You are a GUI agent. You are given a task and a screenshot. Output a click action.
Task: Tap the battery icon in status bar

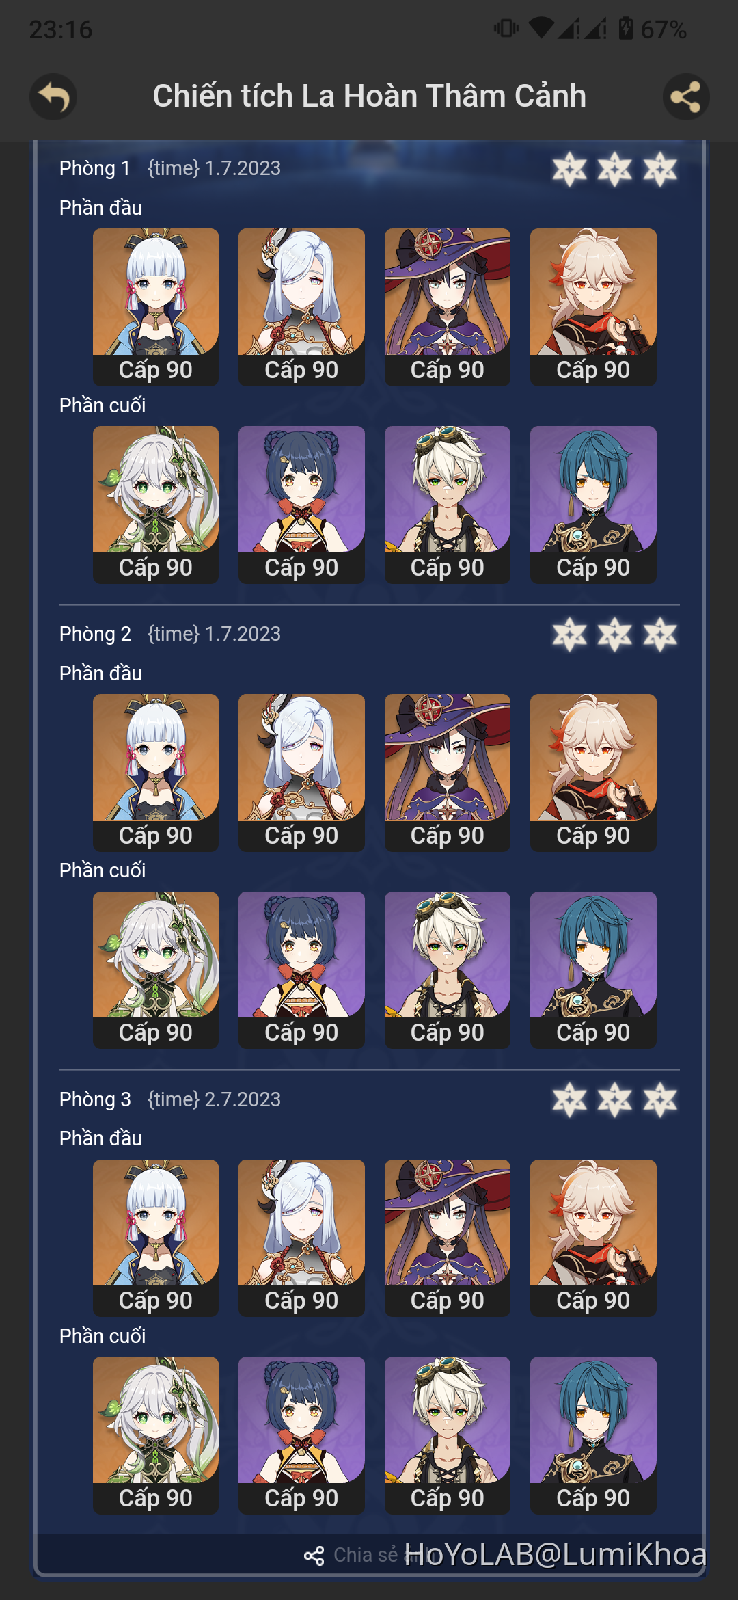coord(625,29)
